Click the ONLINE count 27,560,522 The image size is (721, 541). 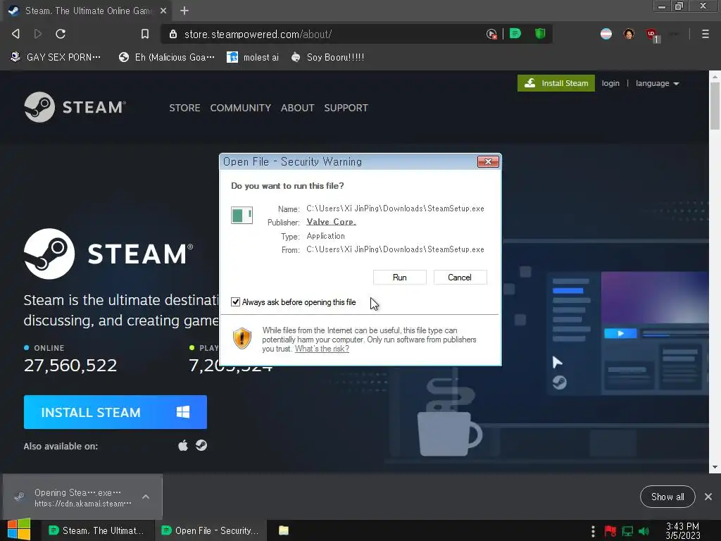(x=70, y=366)
